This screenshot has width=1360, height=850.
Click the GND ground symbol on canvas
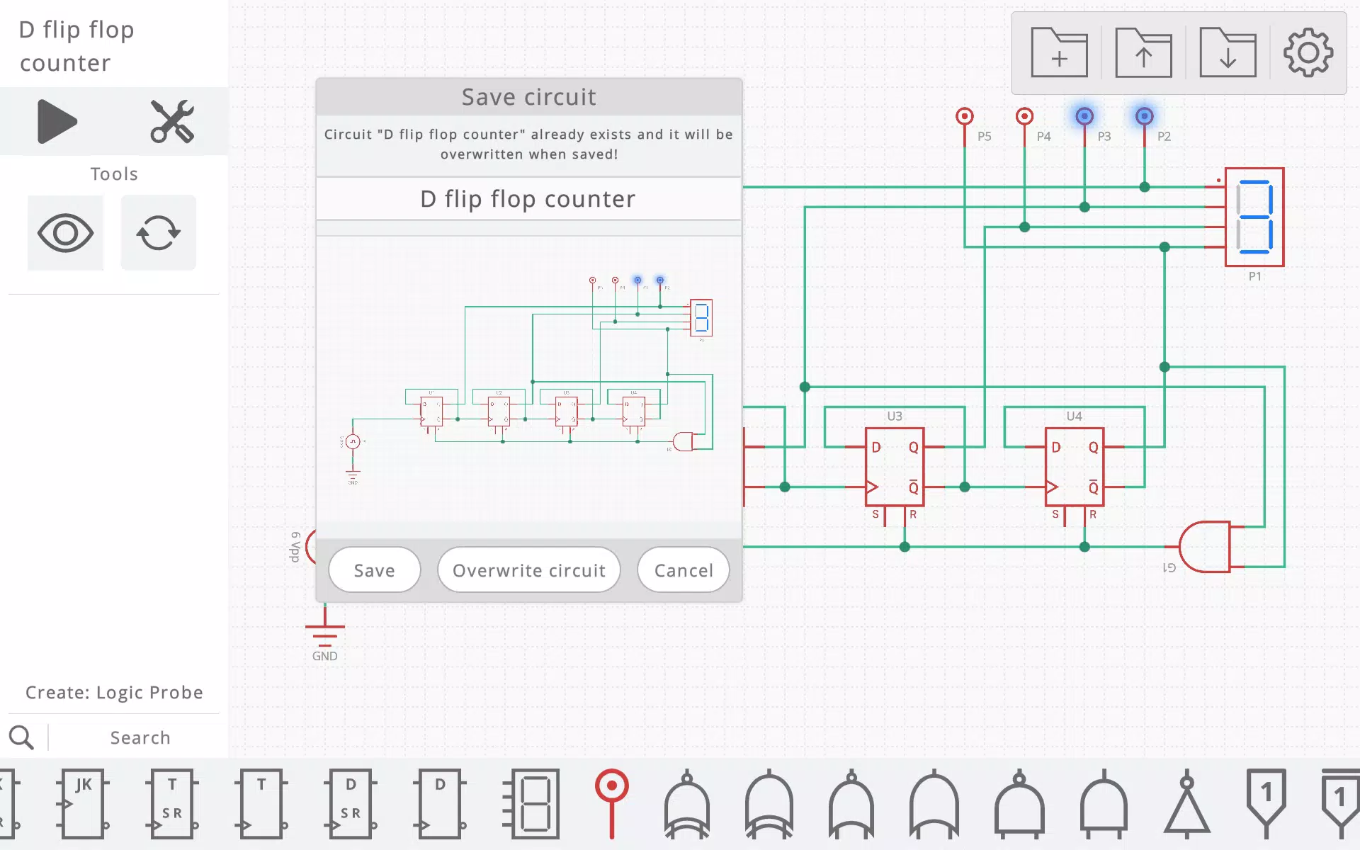coord(325,635)
